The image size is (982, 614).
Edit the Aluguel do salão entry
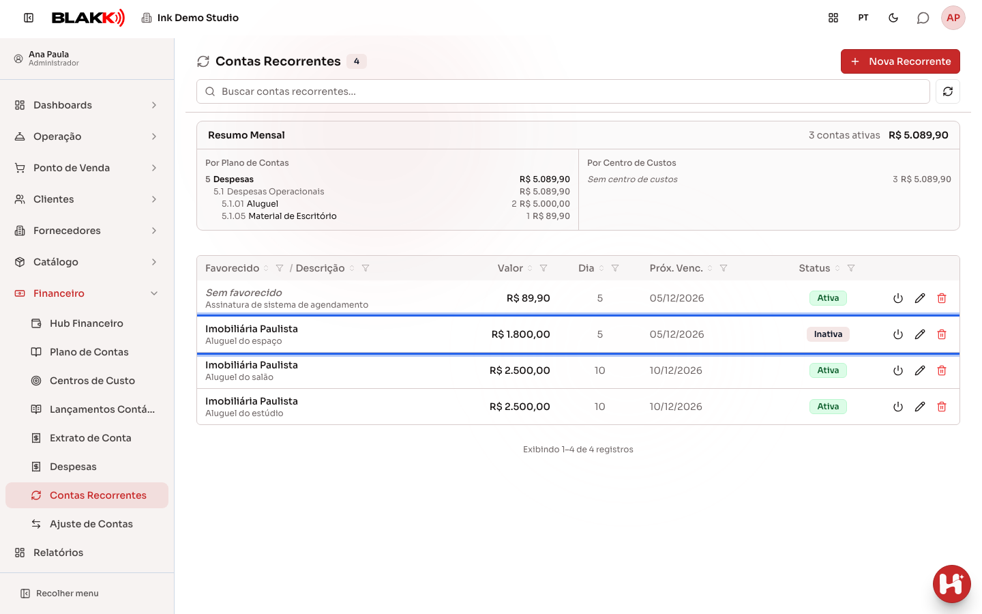920,370
